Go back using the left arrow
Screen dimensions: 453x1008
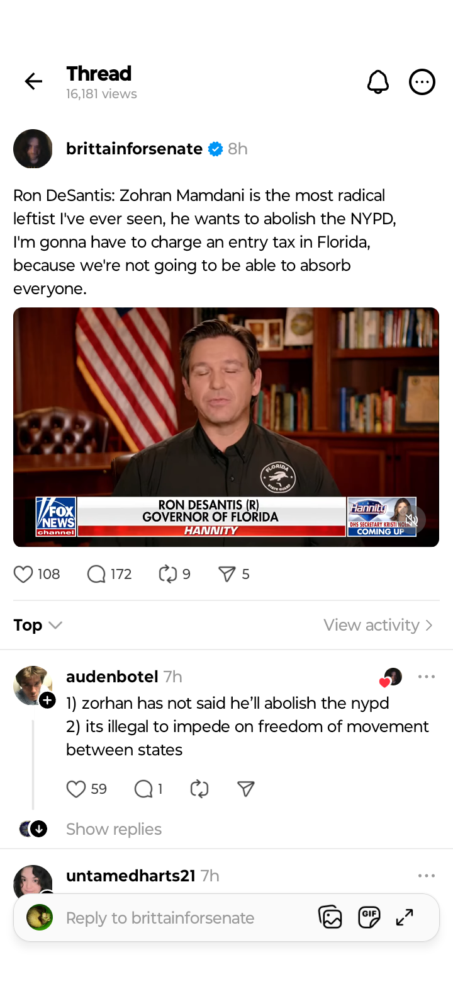[x=33, y=81]
